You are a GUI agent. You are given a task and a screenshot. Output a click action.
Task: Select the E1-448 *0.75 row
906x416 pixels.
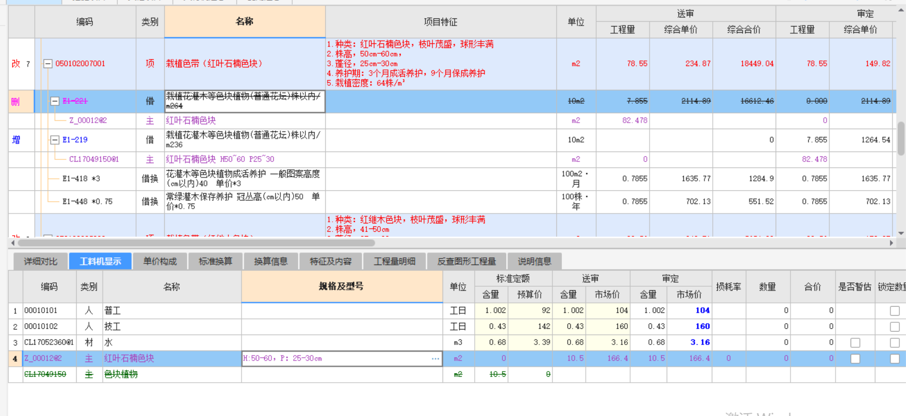coord(87,201)
